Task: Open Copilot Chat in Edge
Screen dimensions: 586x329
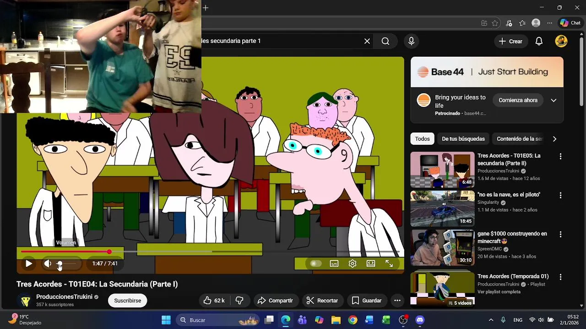Action: pyautogui.click(x=570, y=23)
